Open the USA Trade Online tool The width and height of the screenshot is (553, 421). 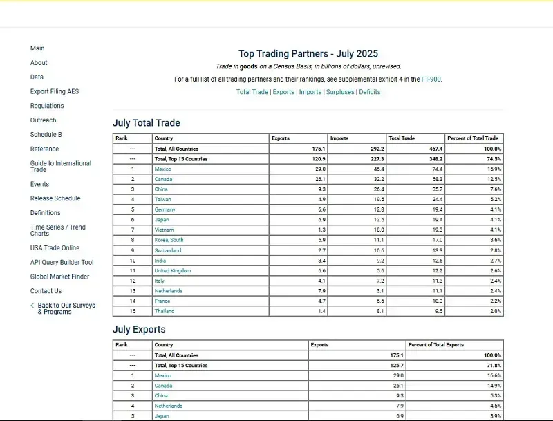point(55,247)
